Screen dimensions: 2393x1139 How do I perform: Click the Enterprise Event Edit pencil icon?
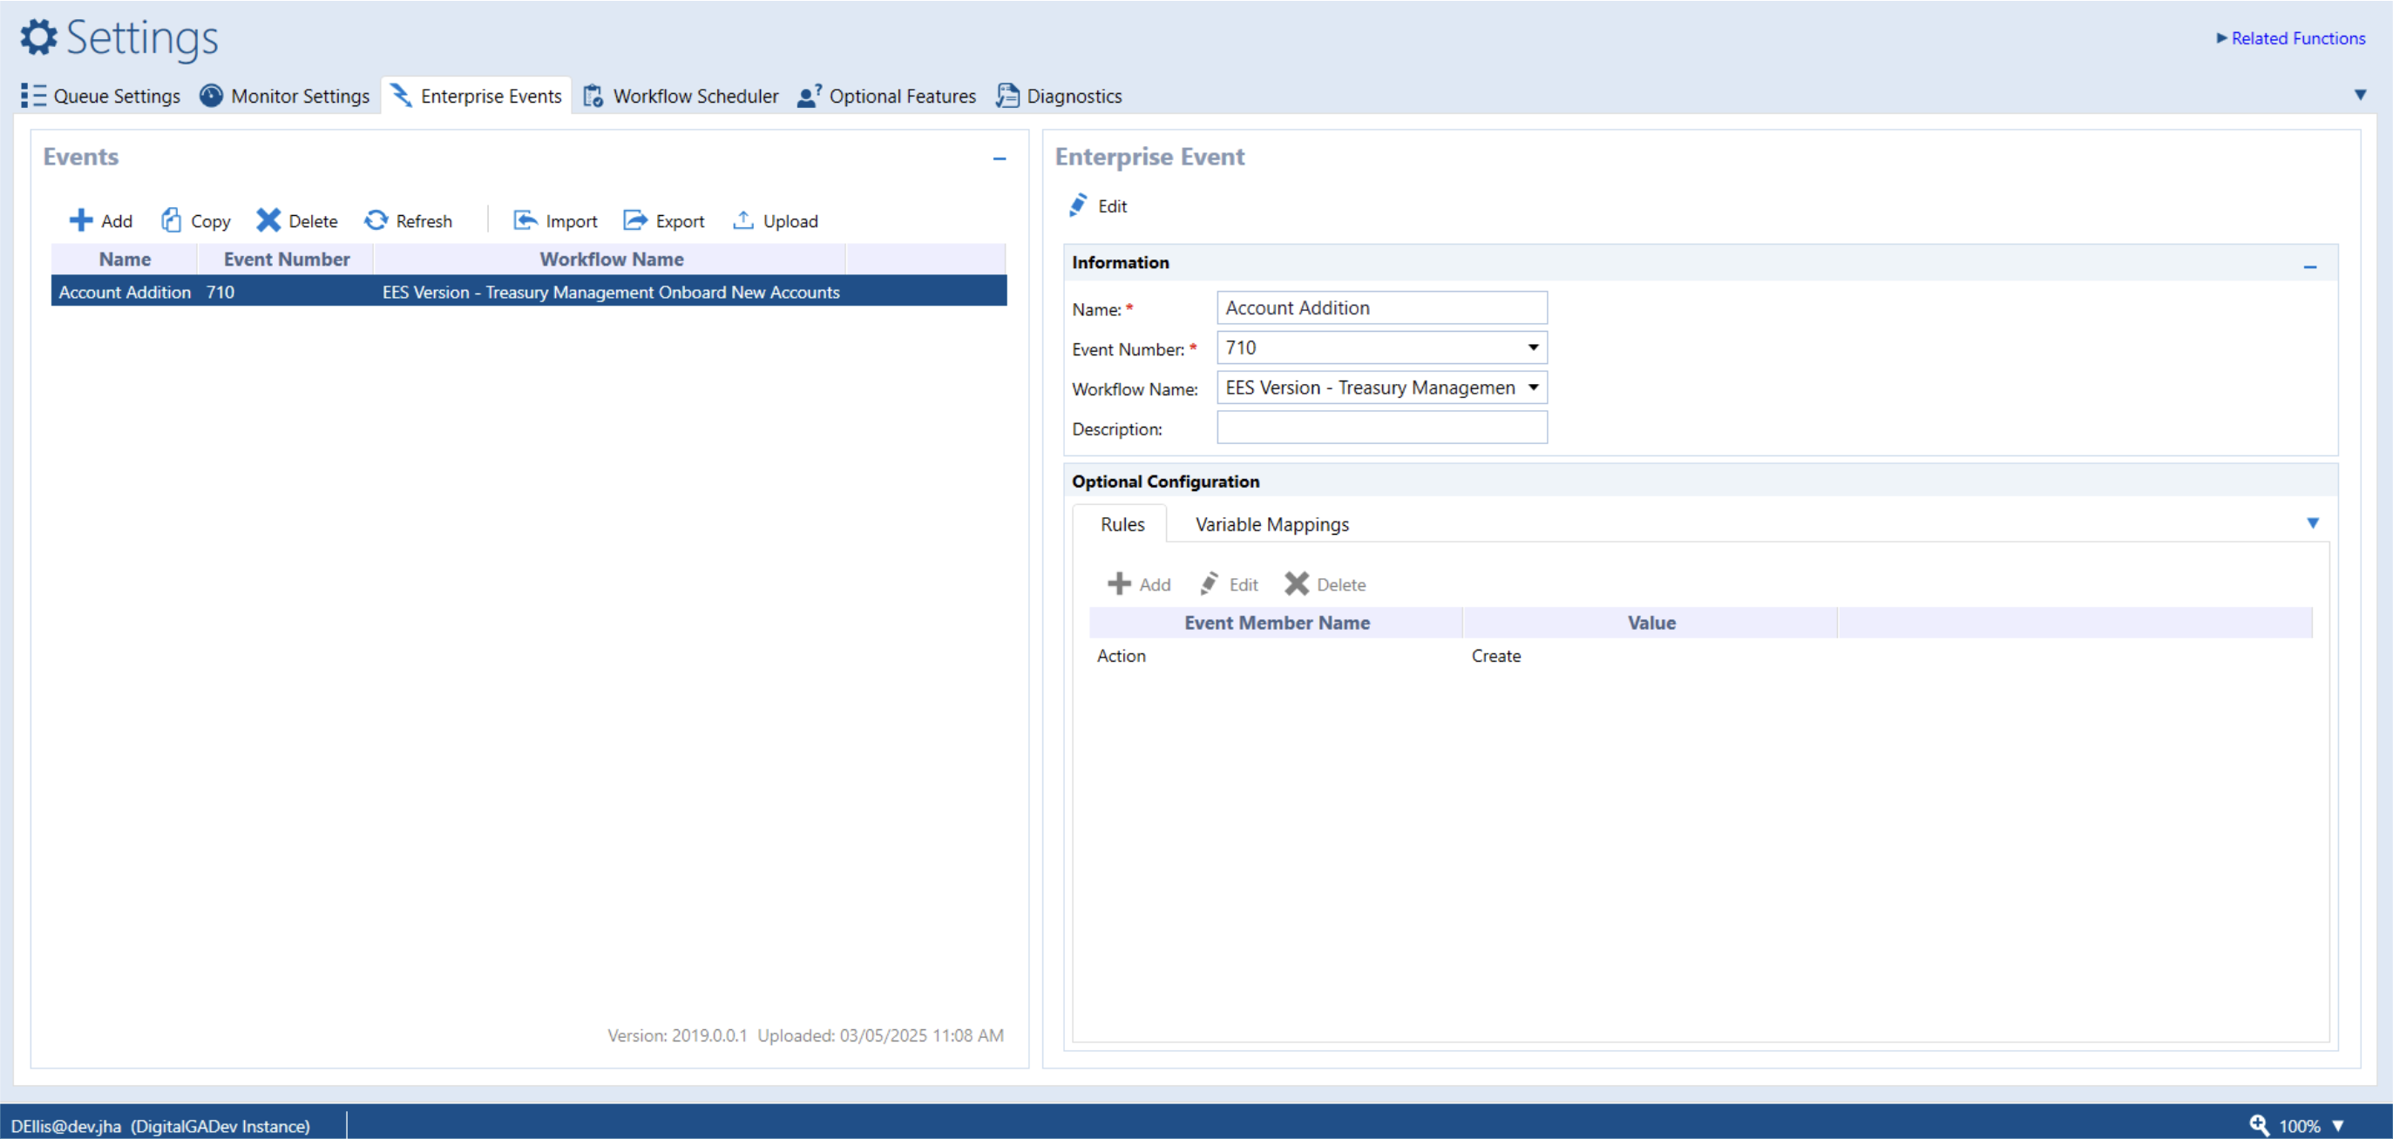1078,206
